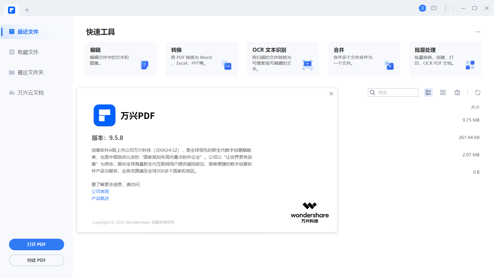Switch to grid thumbnail view
Screen dimensions: 494x278
point(443,92)
